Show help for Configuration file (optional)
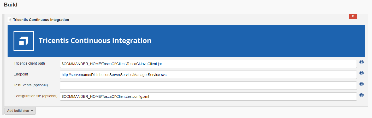The height and width of the screenshot is (118, 372). pos(362,95)
